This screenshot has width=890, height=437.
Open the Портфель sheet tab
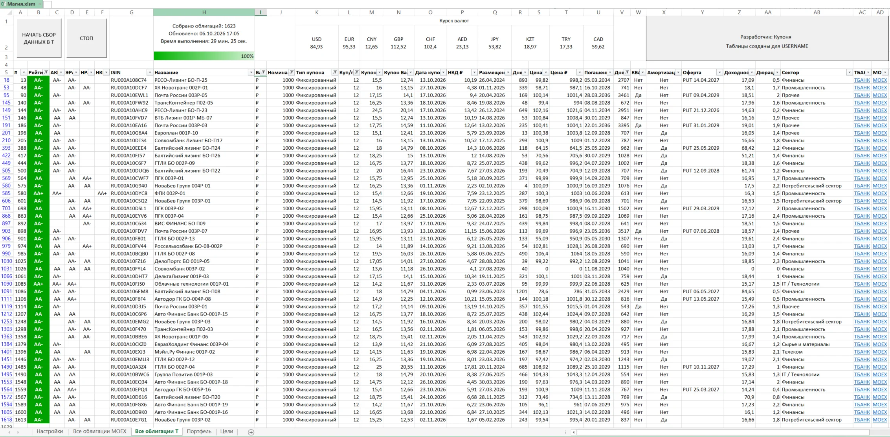click(199, 431)
